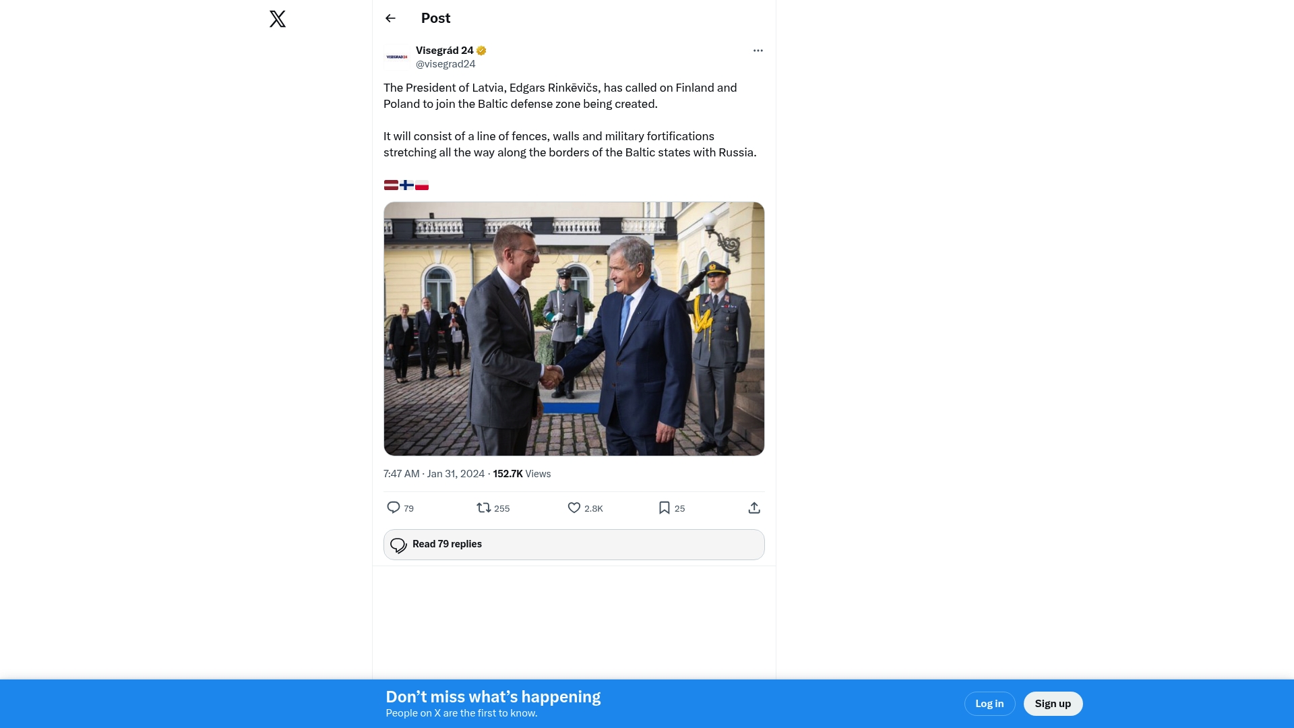1294x728 pixels.
Task: Click the speech bubble icon in replies bar
Action: point(398,545)
